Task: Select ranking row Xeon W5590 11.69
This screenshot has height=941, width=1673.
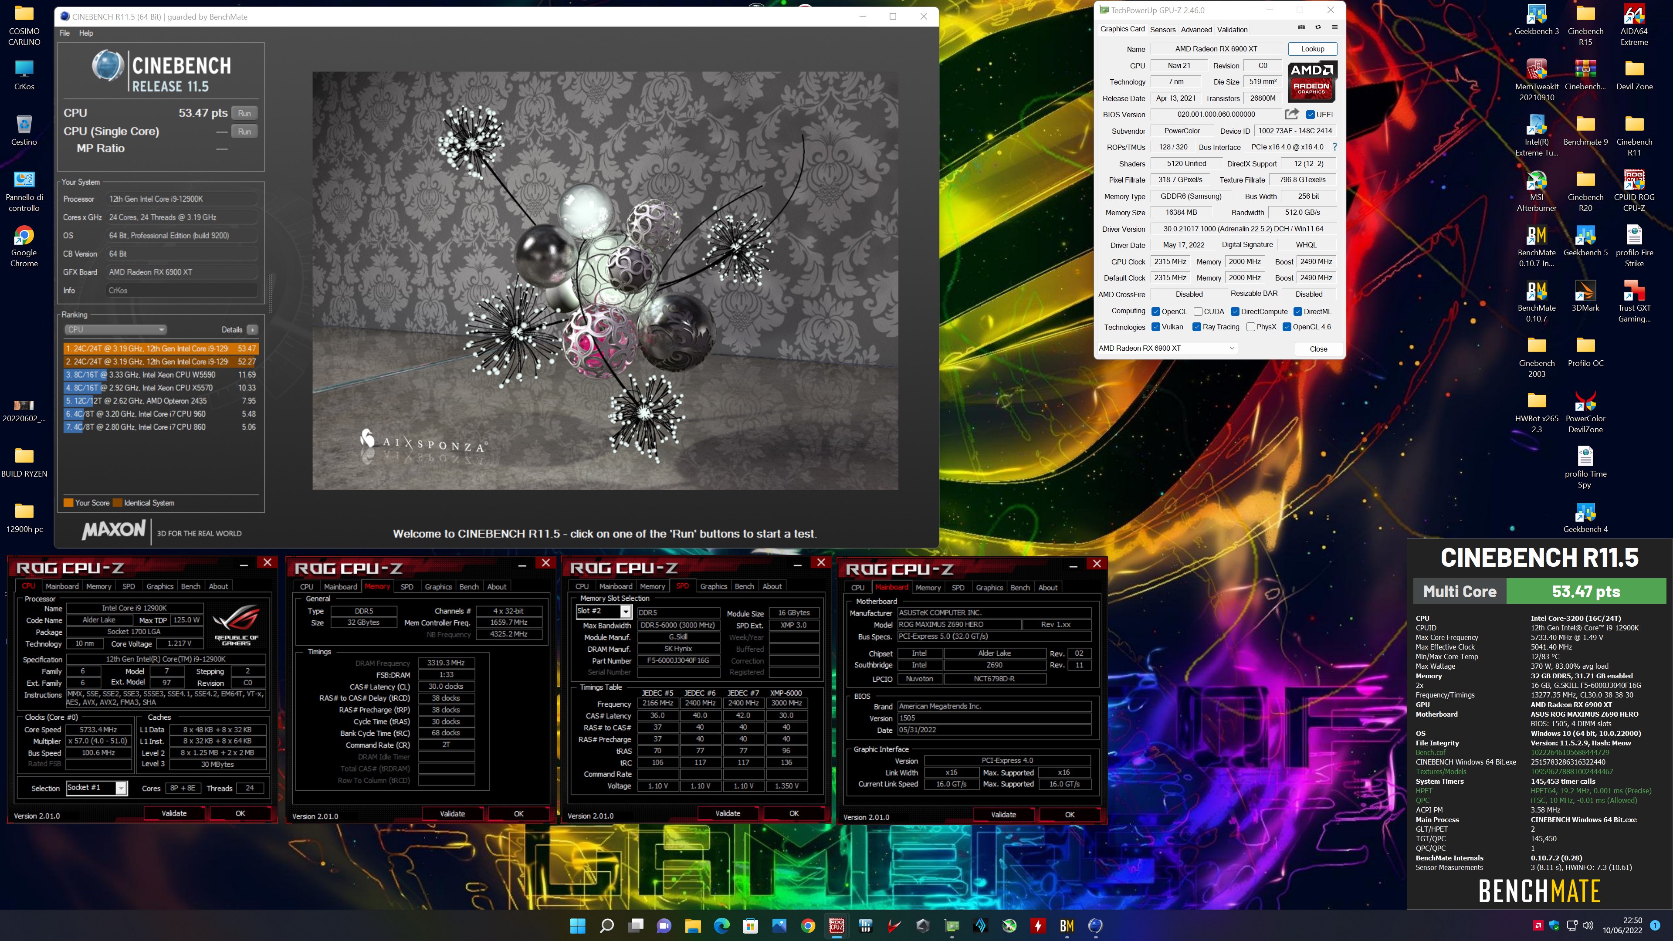Action: (160, 375)
